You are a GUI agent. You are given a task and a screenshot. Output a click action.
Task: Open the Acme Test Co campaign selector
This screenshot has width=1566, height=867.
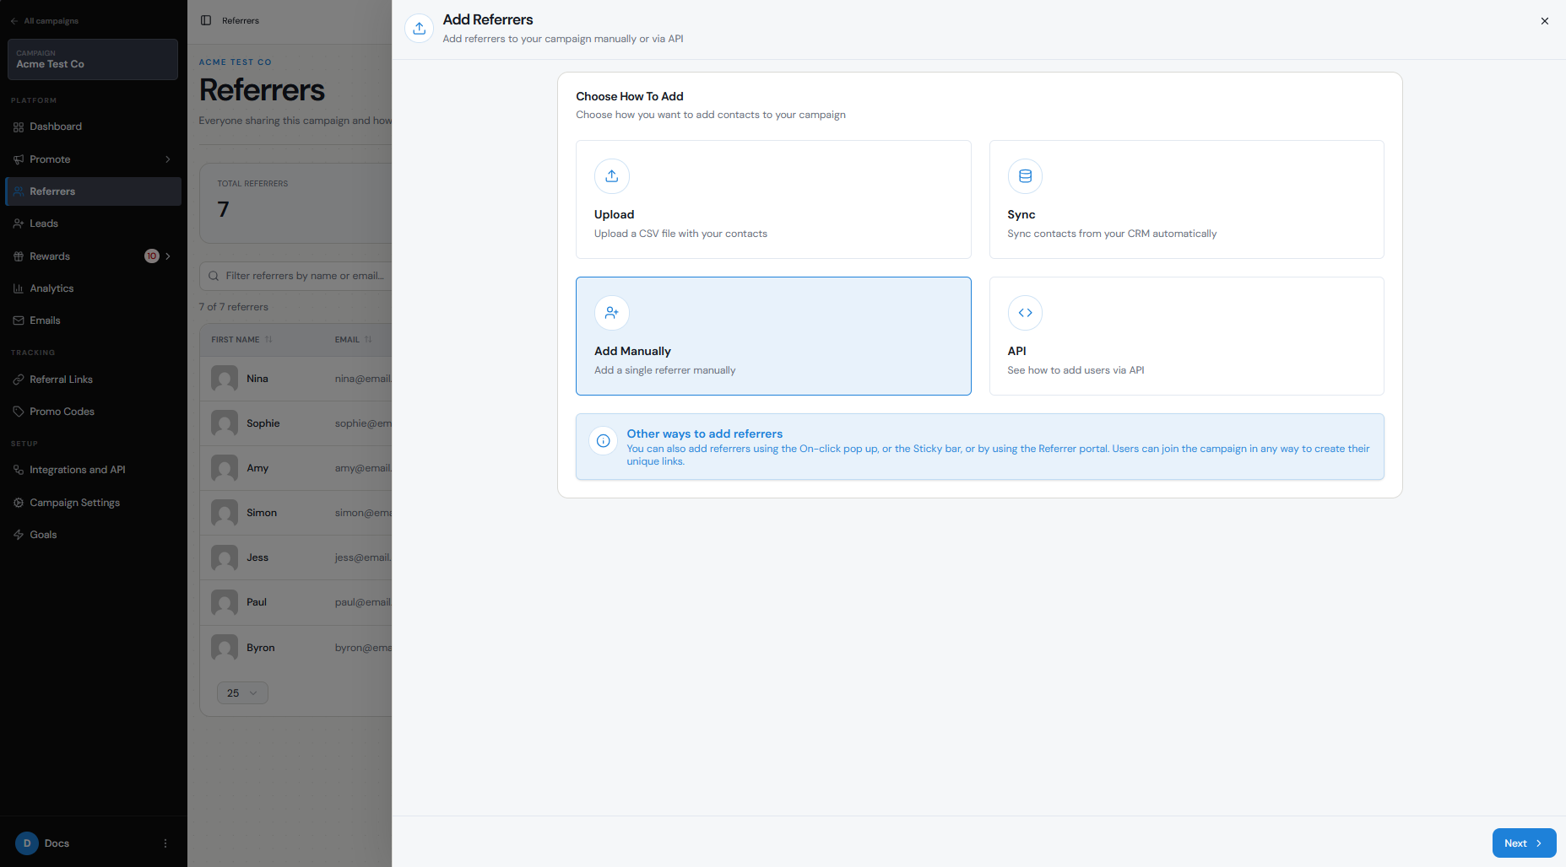tap(93, 59)
